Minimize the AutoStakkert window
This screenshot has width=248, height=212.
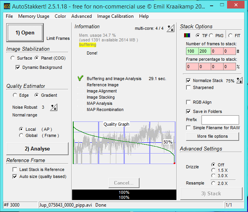pyautogui.click(x=212, y=6)
